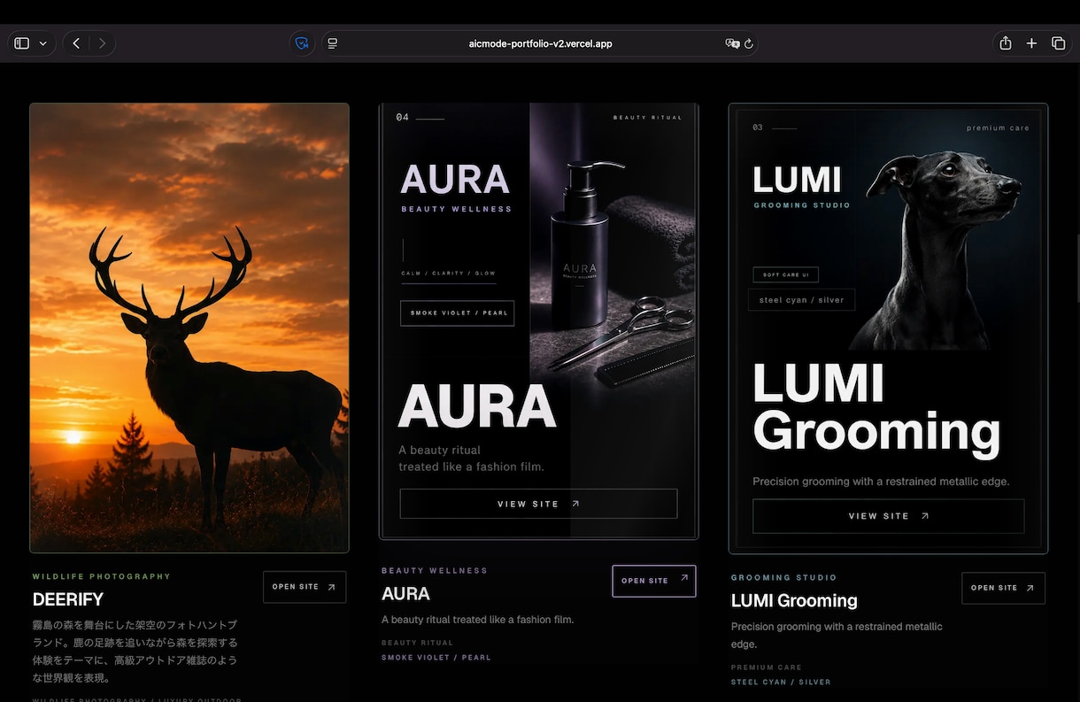Click OPEN SITE button next to DEERIFY
Screen dimensions: 1080x702
click(x=305, y=587)
